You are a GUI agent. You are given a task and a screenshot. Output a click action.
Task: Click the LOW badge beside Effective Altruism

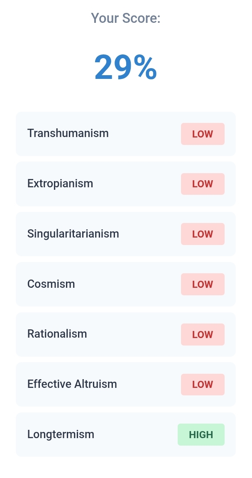coord(203,385)
